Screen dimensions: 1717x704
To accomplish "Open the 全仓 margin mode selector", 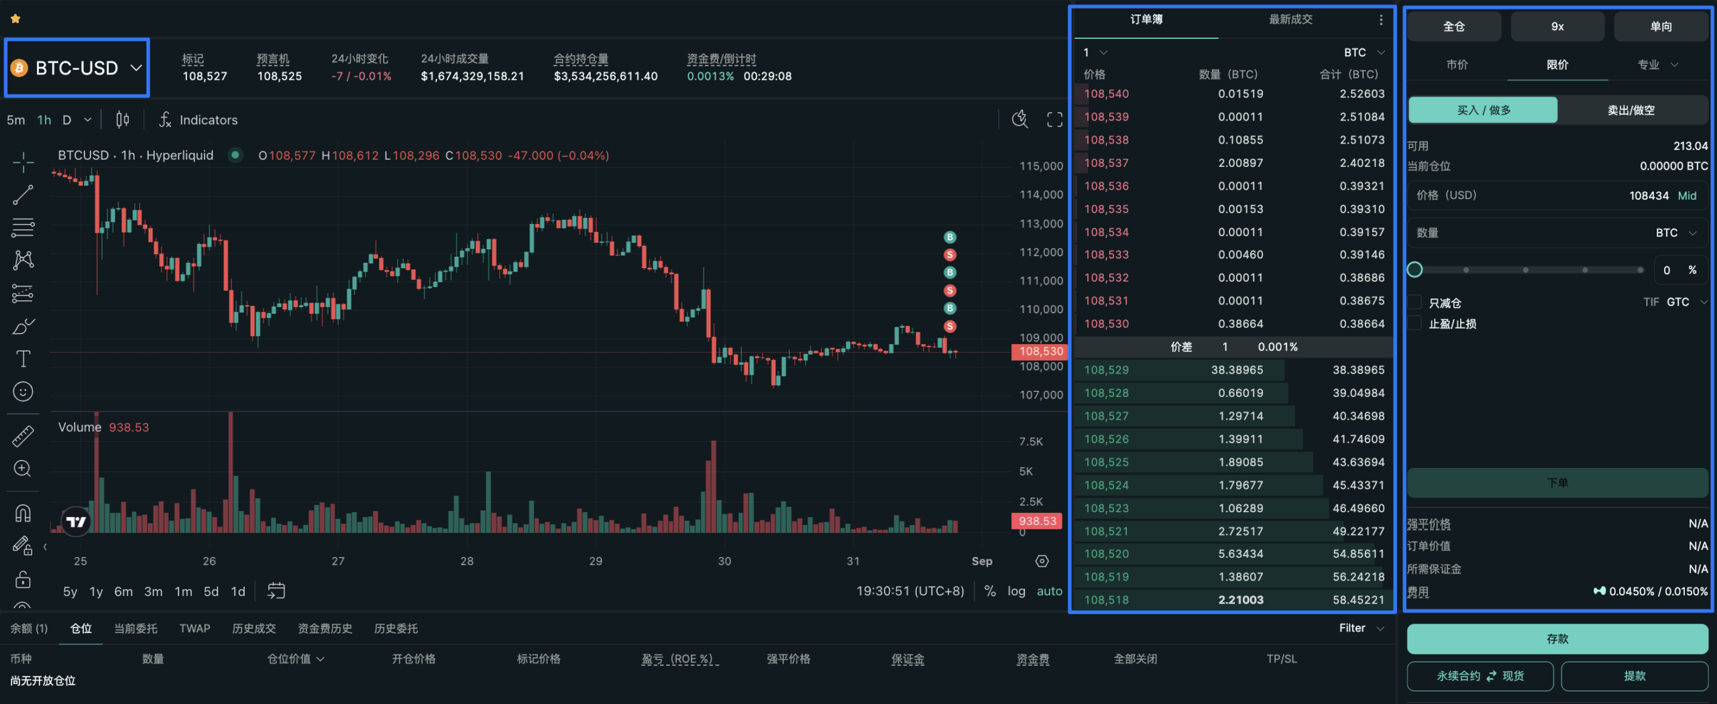I will click(1454, 27).
